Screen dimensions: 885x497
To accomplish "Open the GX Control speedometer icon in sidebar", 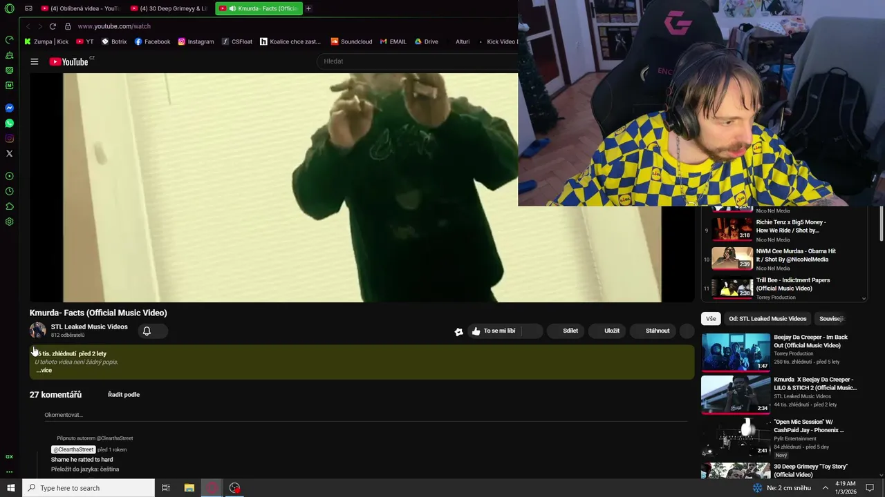I will [x=9, y=39].
